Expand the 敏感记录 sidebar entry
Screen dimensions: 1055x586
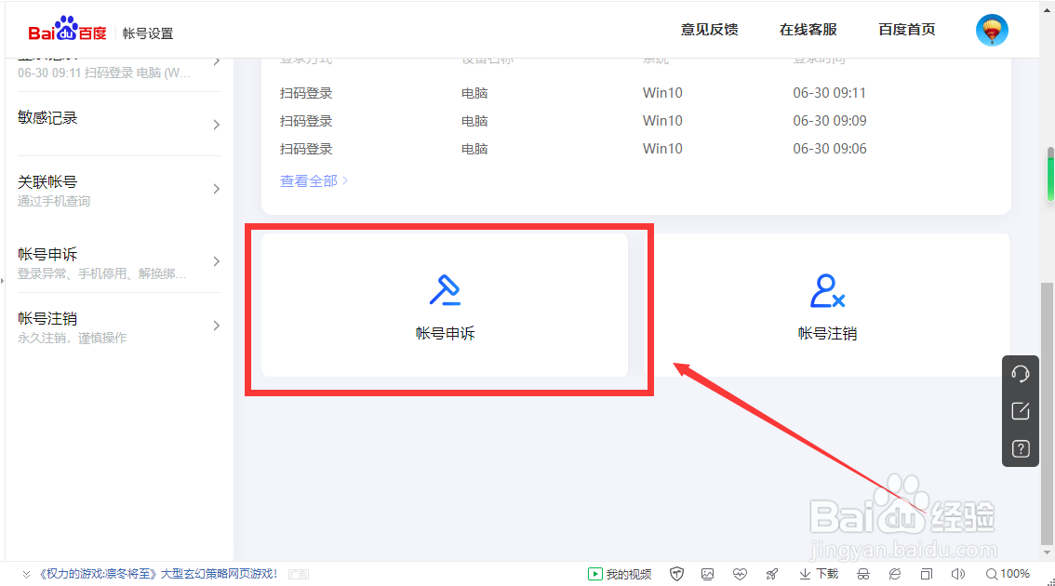coord(118,117)
